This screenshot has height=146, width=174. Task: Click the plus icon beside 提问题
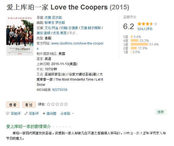click(x=44, y=113)
